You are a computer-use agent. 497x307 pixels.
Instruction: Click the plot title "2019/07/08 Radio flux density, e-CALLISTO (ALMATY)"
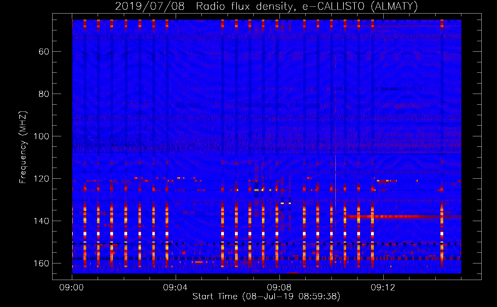[x=266, y=6]
